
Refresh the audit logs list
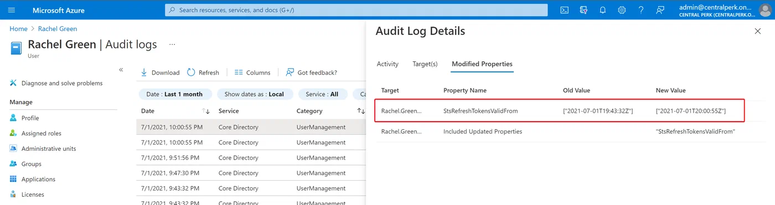tap(203, 72)
